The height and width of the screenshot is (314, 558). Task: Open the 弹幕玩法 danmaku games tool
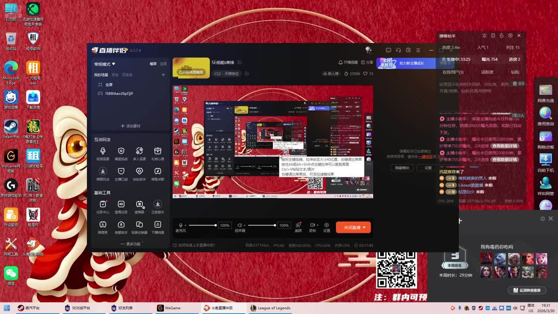(103, 174)
